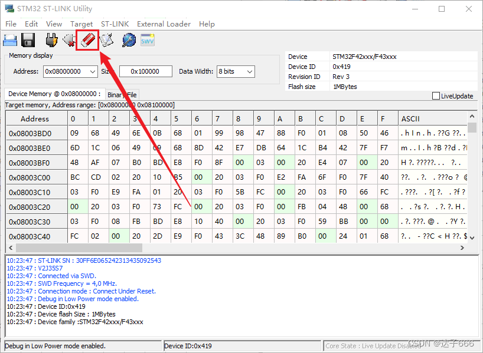This screenshot has width=483, height=353.
Task: Expand the Data Width dropdown
Action: tap(250, 71)
